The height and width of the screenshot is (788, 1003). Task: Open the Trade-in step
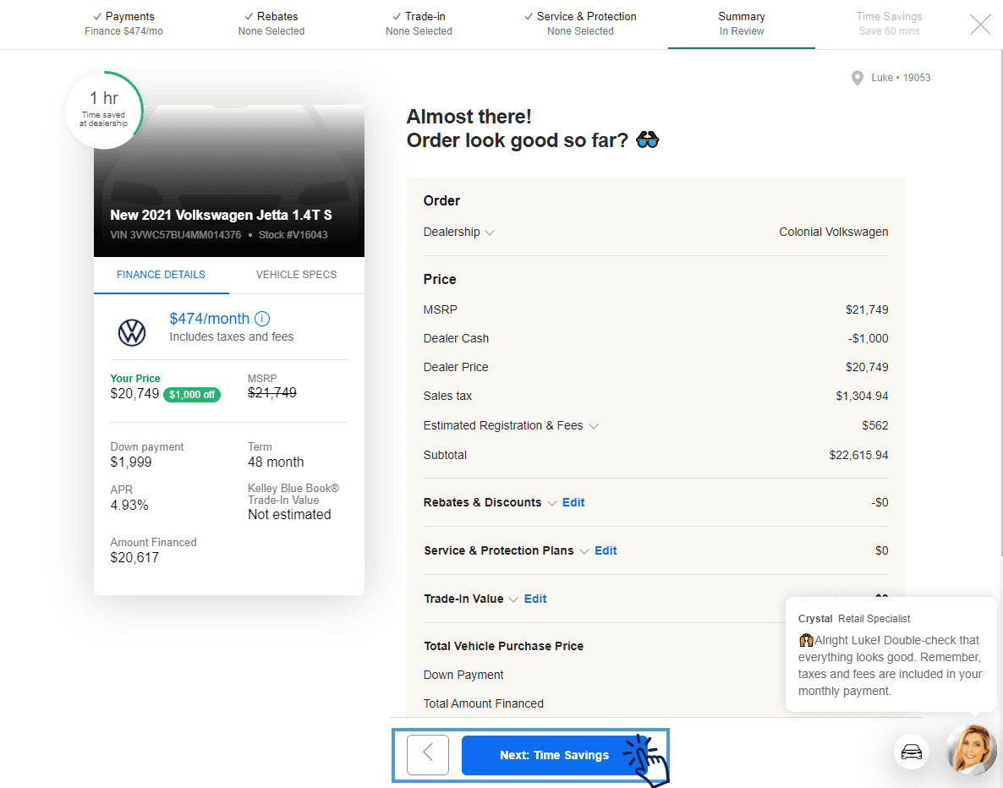419,24
